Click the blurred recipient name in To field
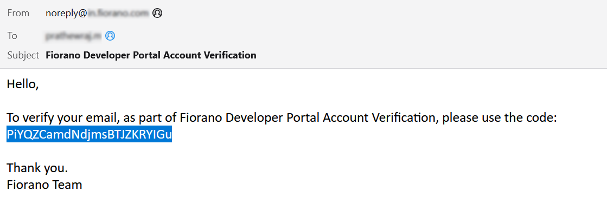The height and width of the screenshot is (210, 607). 74,36
